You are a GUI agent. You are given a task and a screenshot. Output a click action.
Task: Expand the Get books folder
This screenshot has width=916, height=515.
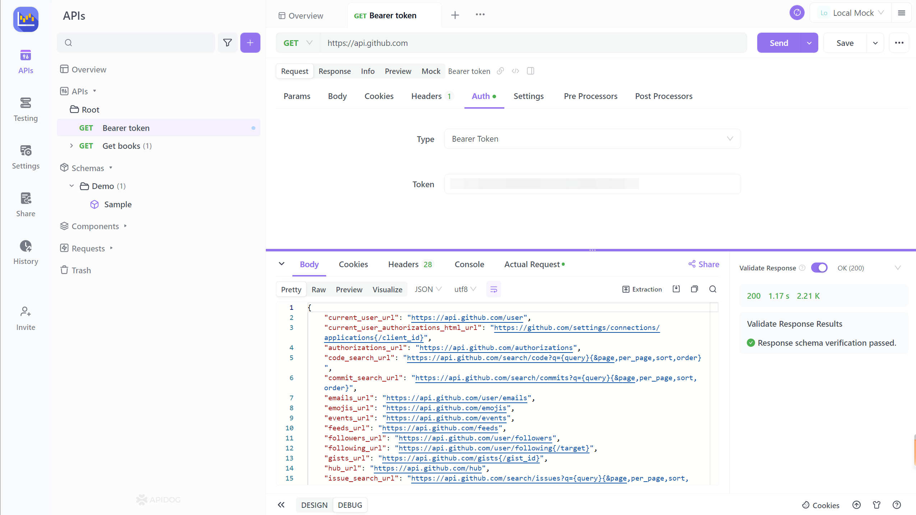[71, 146]
